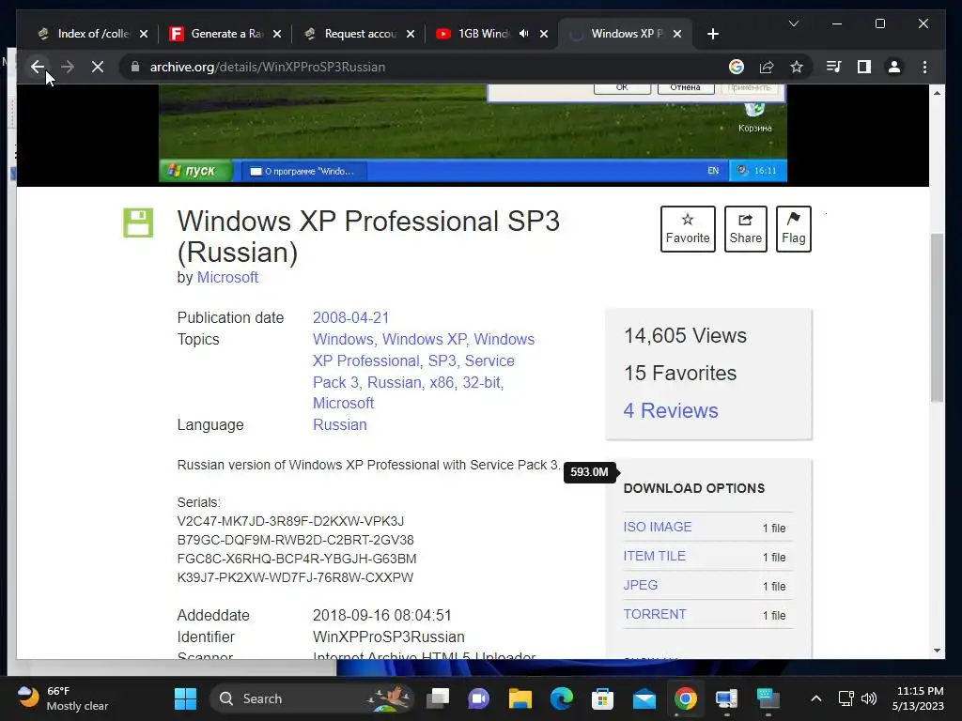Click the software floppy disk icon

click(x=138, y=222)
